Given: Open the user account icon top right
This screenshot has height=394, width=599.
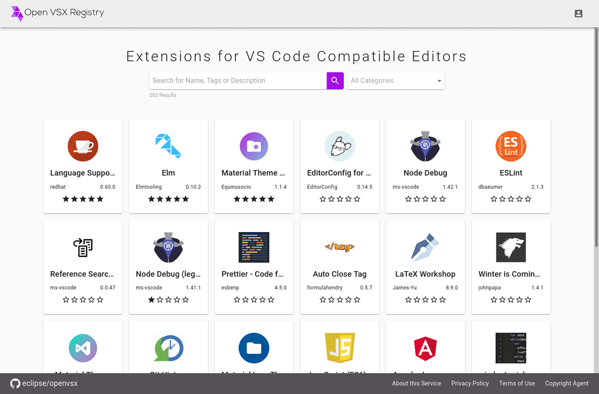Looking at the screenshot, I should pyautogui.click(x=578, y=13).
